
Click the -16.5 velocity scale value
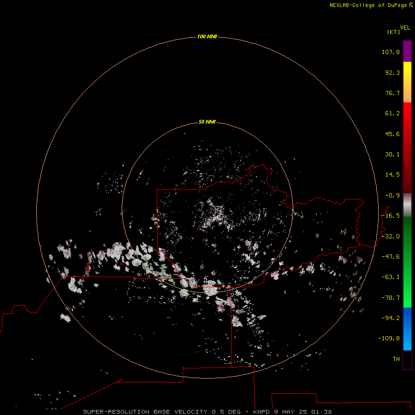pyautogui.click(x=391, y=216)
